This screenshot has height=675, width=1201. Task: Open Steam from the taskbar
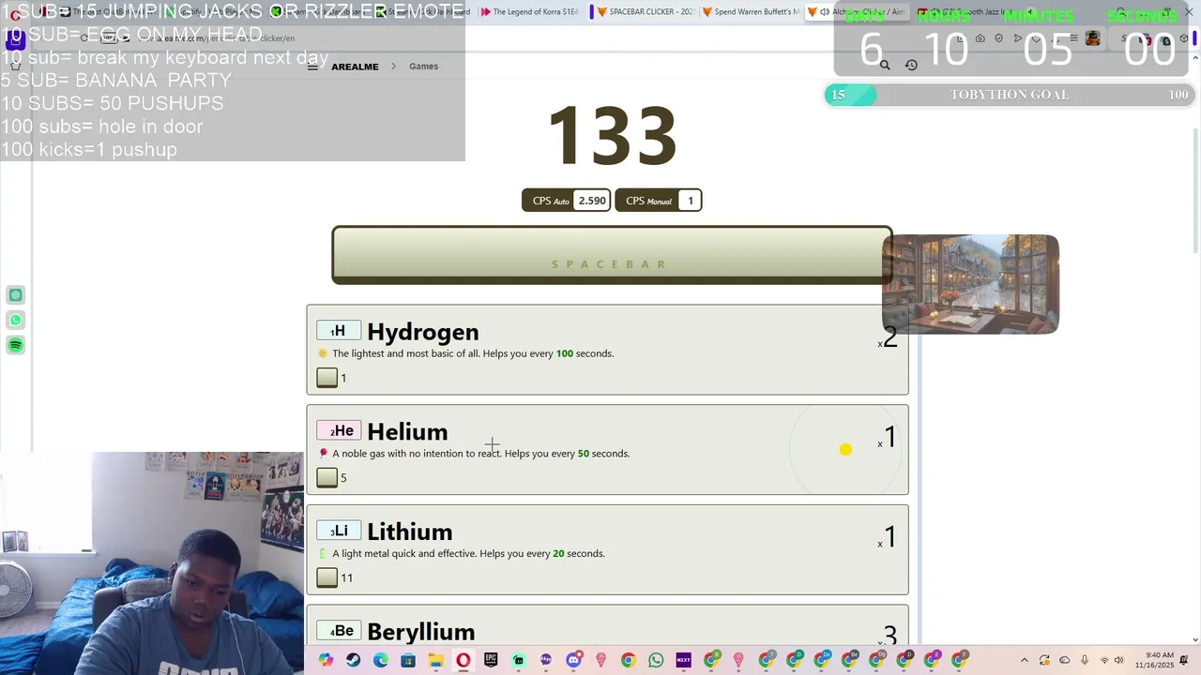coord(353,660)
